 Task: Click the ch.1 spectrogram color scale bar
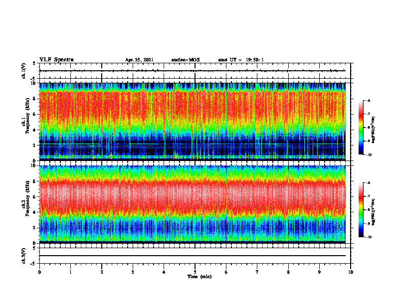click(x=361, y=128)
